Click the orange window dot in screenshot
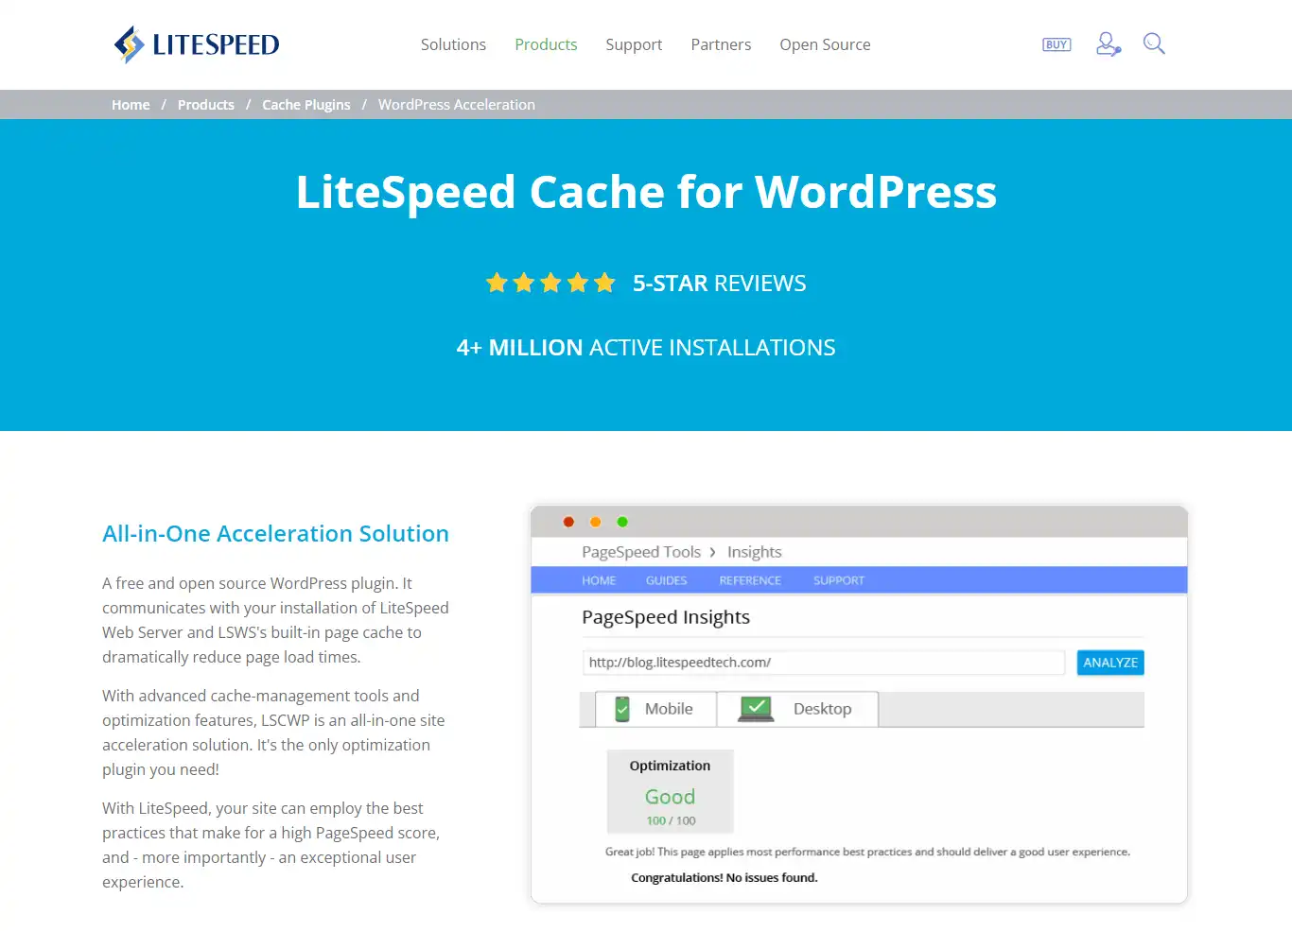 tap(595, 522)
